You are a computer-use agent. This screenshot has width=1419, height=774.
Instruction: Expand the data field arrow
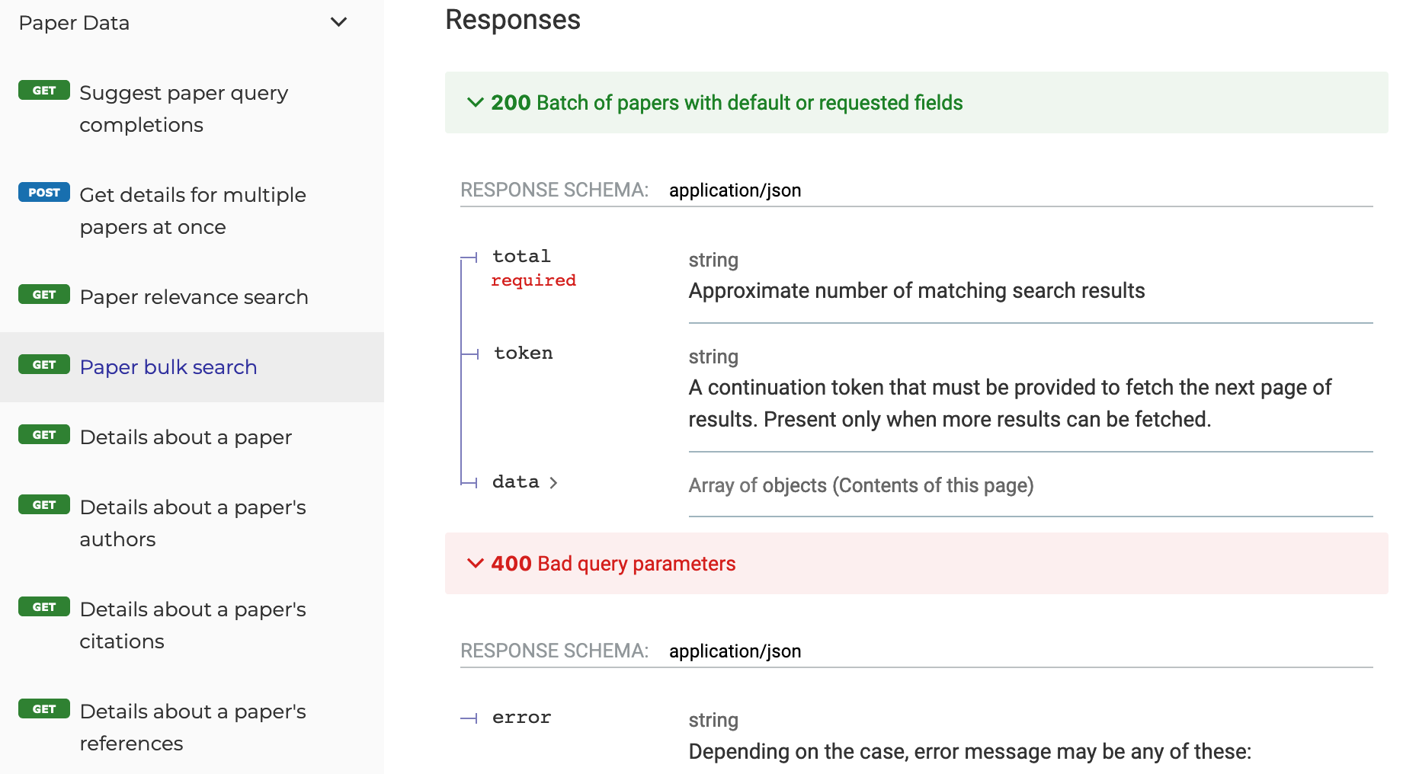(553, 483)
